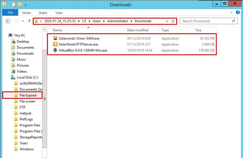Viewport: 243px width, 158px height.
Task: Open the Customize Quick Access Toolbar dropdown
Action: tap(25, 5)
